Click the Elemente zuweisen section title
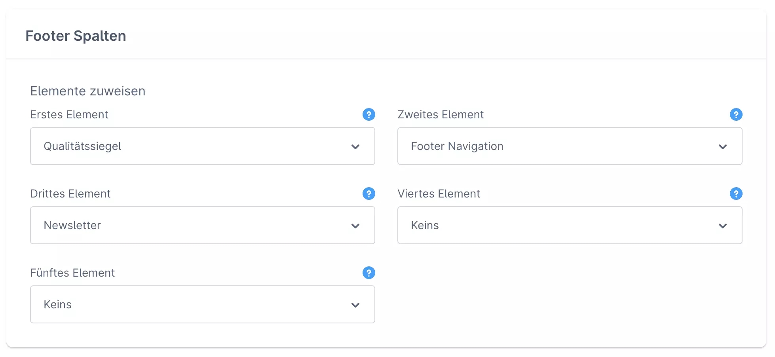The height and width of the screenshot is (357, 775). pos(88,91)
